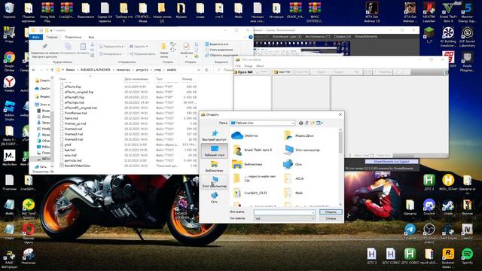
Task: Select This PC place in Open dialog sidebar
Action: (x=214, y=181)
